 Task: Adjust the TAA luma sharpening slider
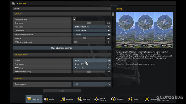[89, 72]
